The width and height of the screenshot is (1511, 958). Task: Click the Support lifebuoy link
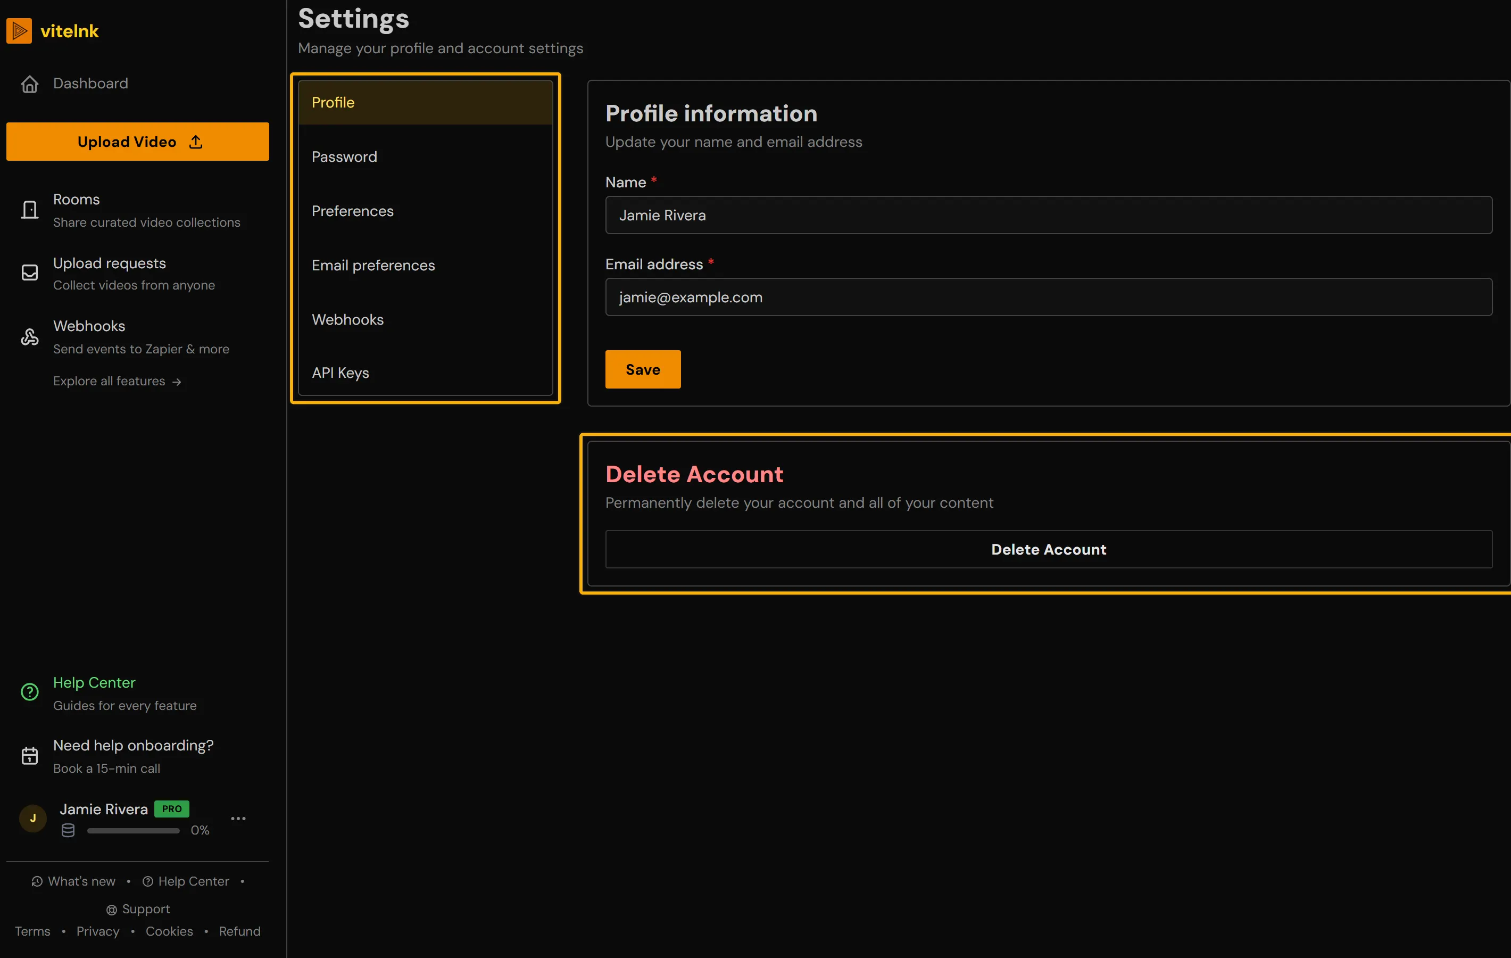pyautogui.click(x=138, y=909)
